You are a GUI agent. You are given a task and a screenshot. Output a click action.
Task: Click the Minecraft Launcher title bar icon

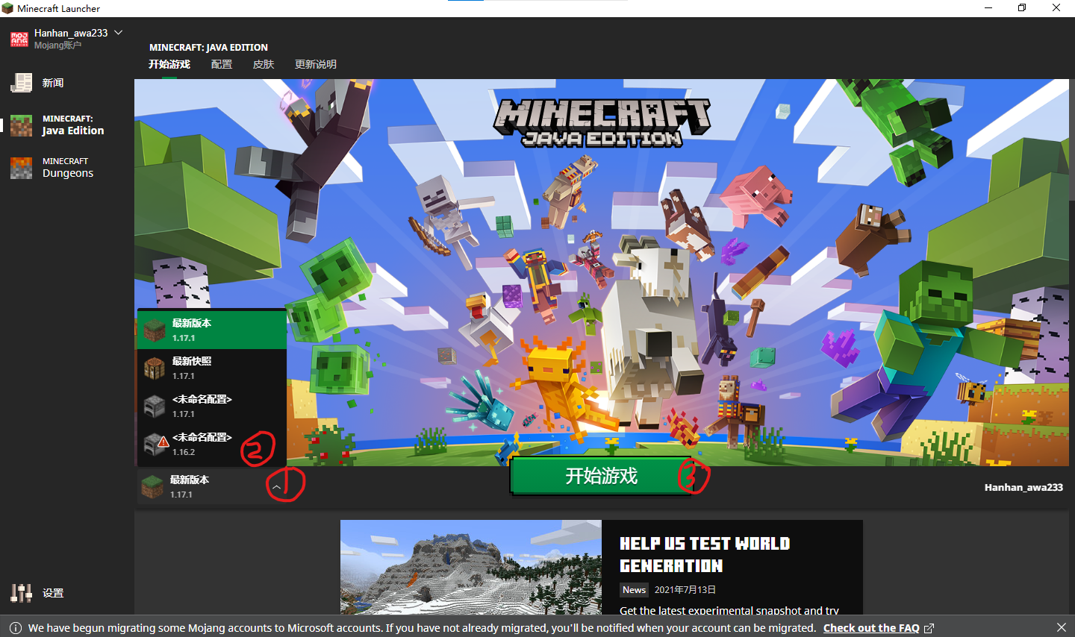pos(7,8)
